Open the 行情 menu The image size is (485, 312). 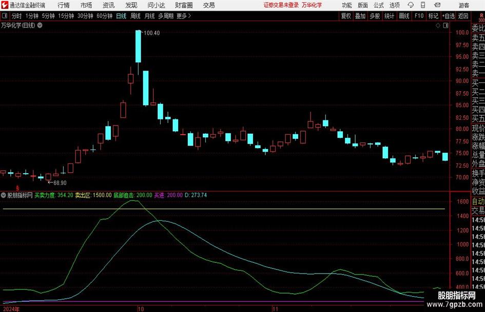pos(64,5)
